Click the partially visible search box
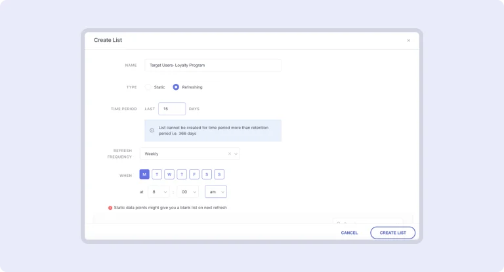Image resolution: width=504 pixels, height=272 pixels. (367, 222)
